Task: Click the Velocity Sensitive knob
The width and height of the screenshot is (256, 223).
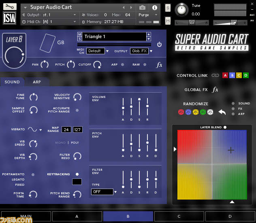Action: pyautogui.click(x=77, y=97)
